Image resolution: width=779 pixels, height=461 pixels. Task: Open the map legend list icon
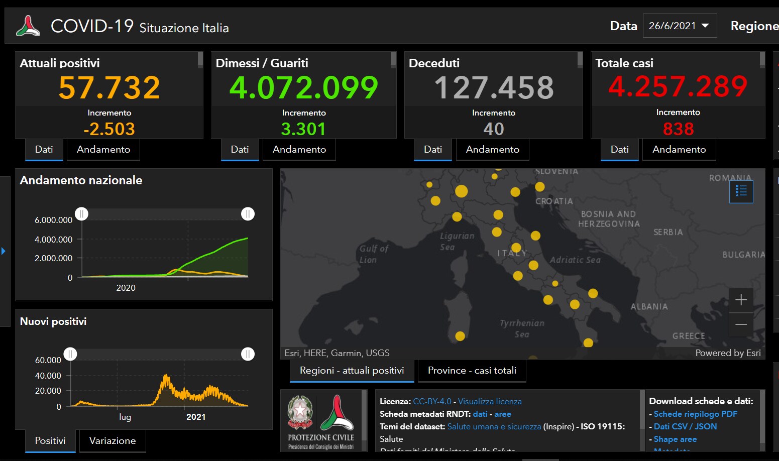(741, 191)
